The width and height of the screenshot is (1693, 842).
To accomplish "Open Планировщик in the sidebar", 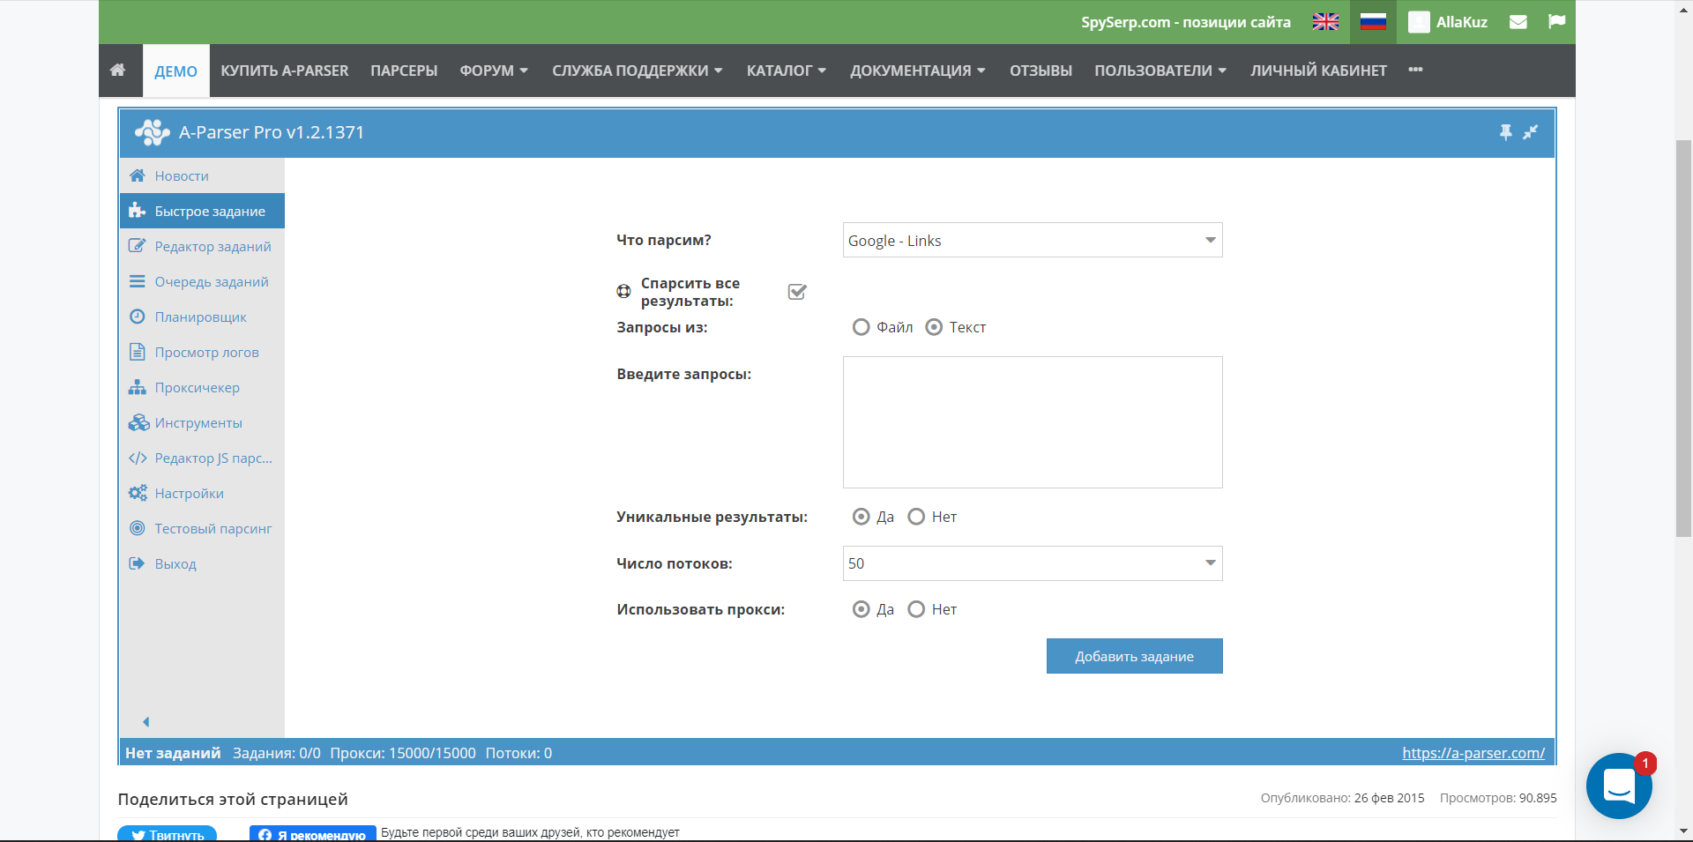I will click(x=202, y=317).
